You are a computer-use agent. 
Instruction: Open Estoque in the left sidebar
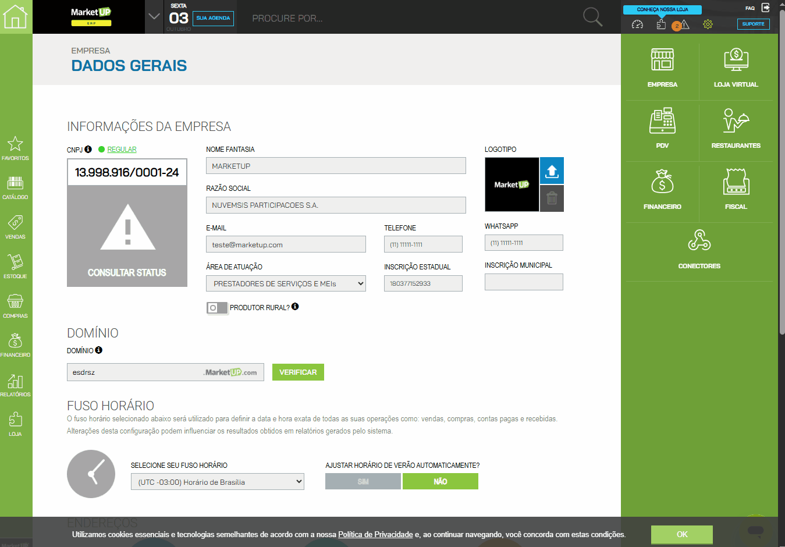pyautogui.click(x=15, y=266)
